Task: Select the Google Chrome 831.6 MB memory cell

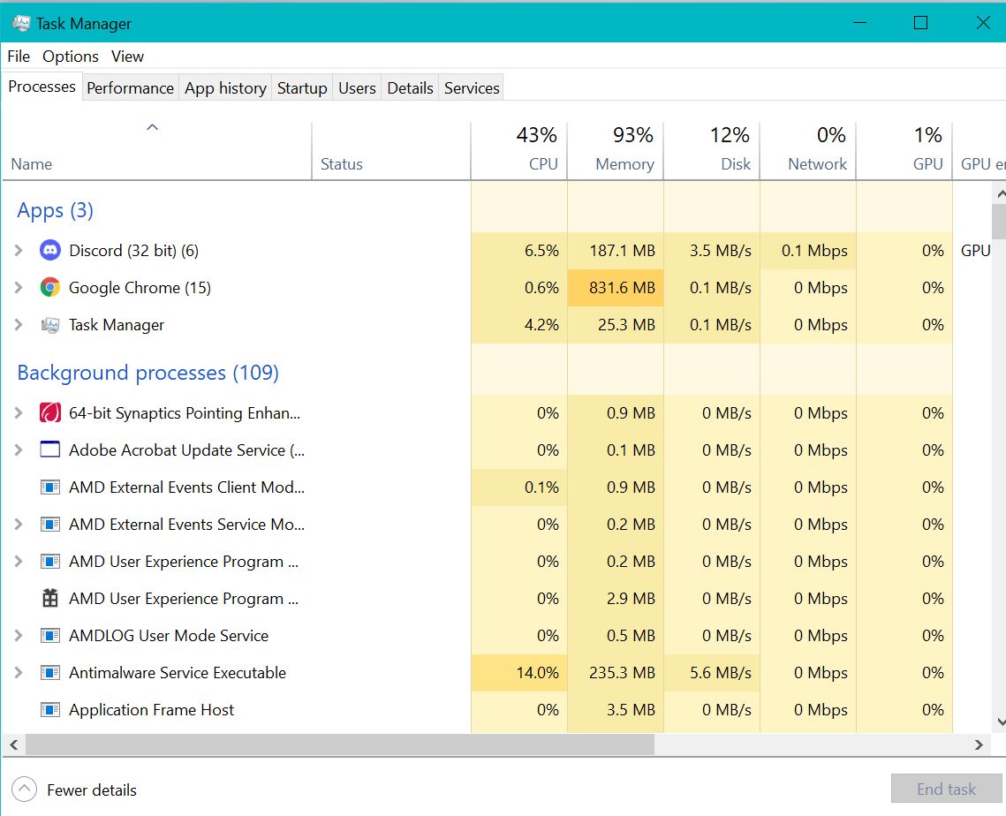Action: click(616, 287)
